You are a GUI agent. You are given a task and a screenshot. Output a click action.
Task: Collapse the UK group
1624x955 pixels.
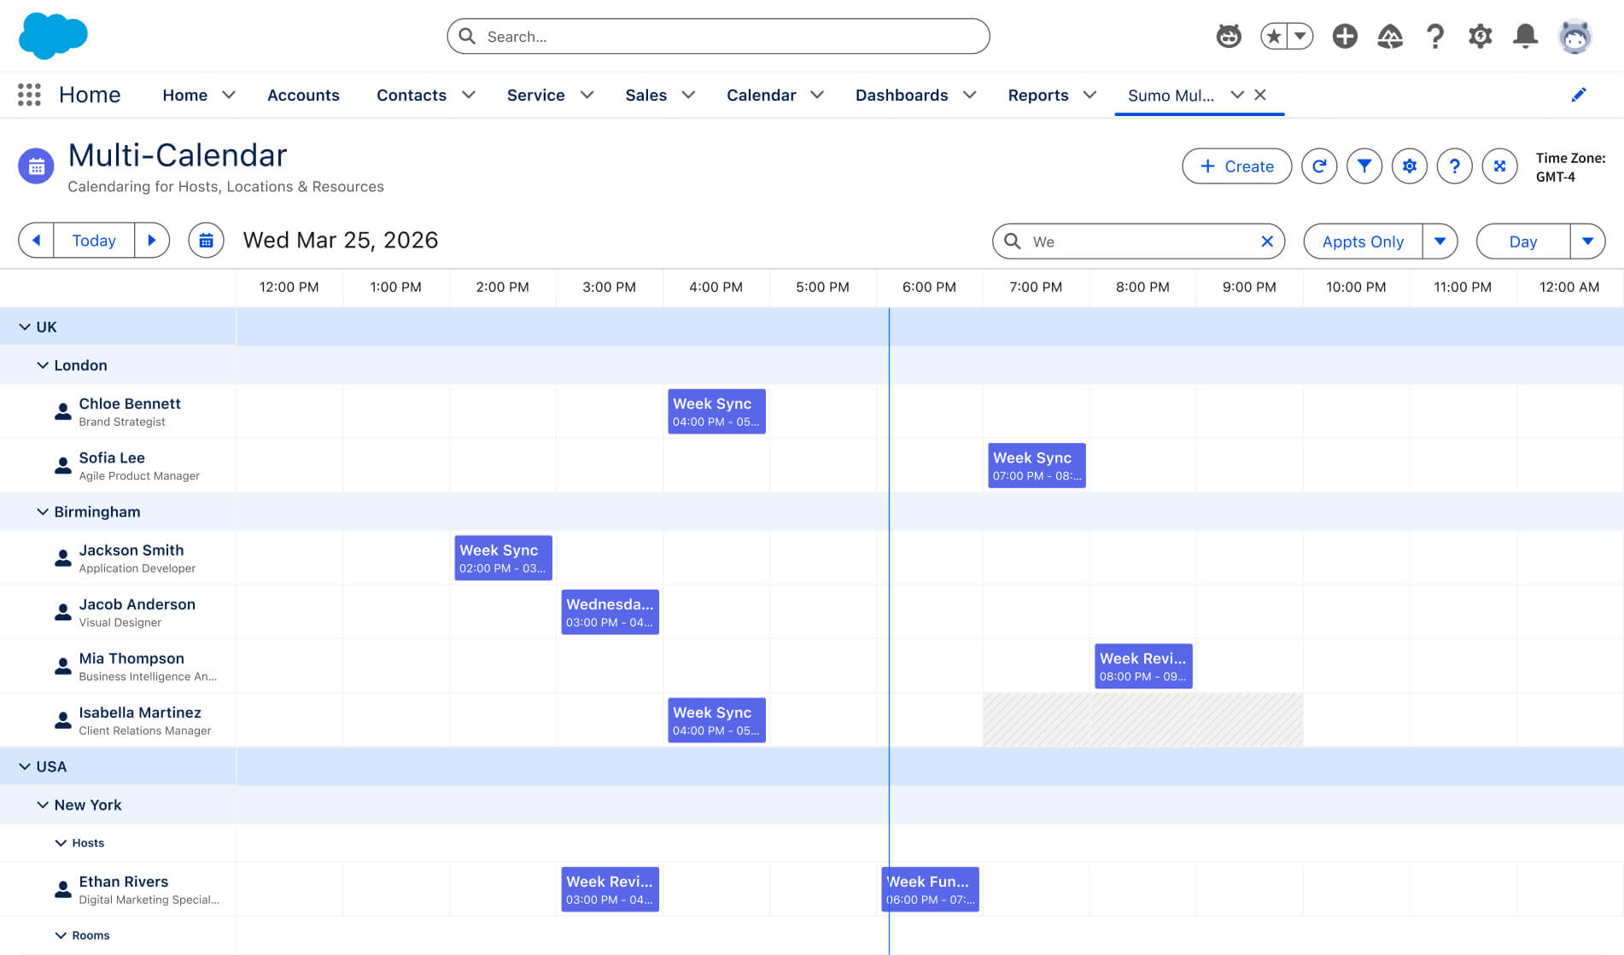[x=25, y=327]
